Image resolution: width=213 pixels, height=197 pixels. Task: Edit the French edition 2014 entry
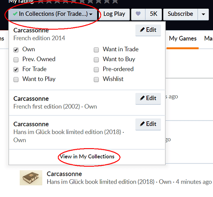[x=148, y=30]
